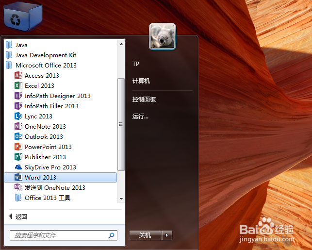Launch Excel 2013 via its icon
The height and width of the screenshot is (250, 312).
point(18,85)
